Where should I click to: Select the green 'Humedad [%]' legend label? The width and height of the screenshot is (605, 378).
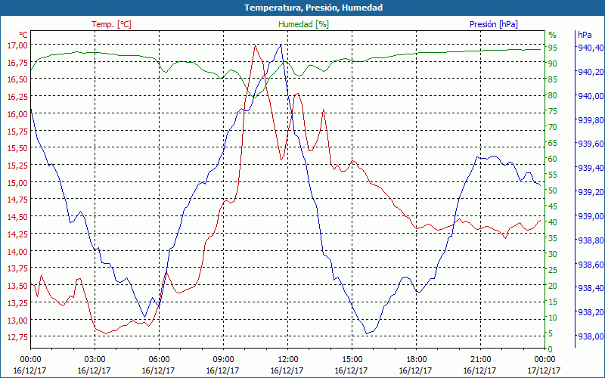coord(304,24)
